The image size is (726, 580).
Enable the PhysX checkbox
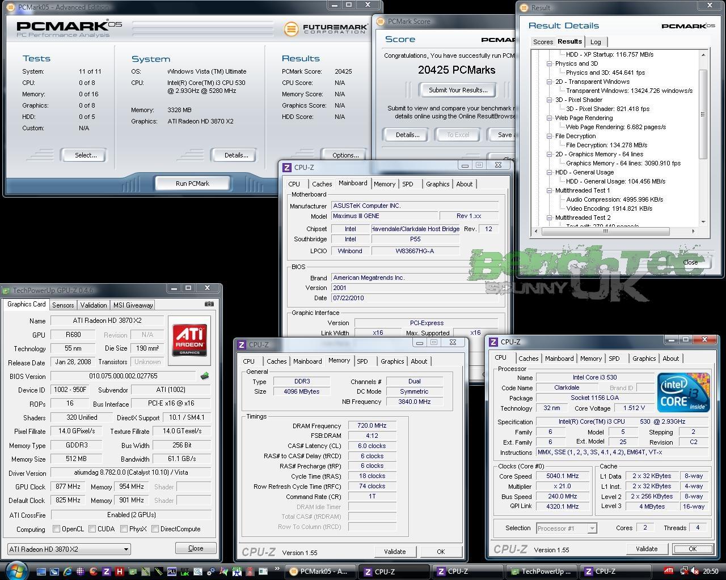(x=124, y=529)
